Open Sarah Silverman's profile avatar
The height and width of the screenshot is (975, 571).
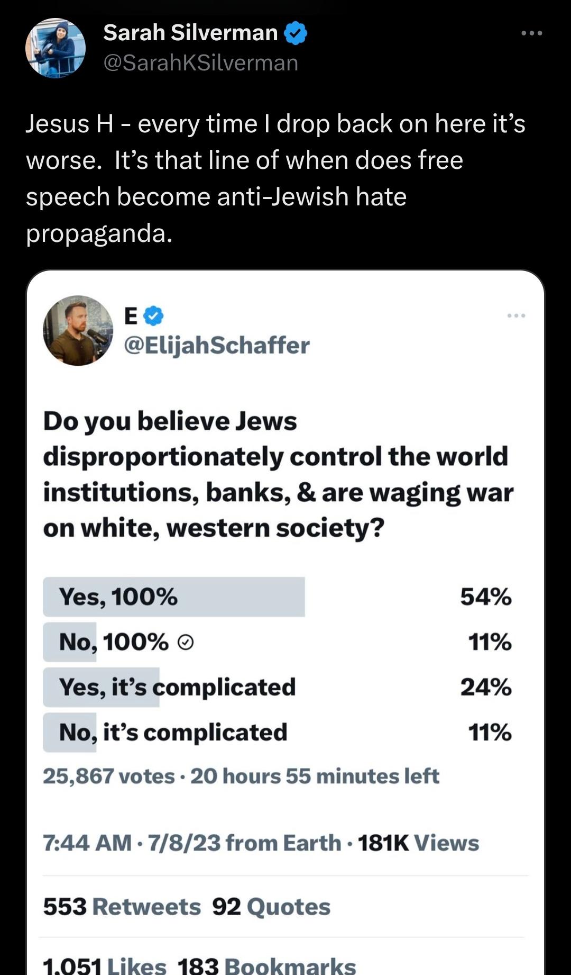click(56, 48)
